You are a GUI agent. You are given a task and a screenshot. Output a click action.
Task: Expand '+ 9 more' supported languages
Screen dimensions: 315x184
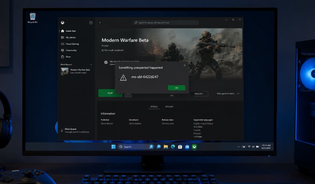198,137
